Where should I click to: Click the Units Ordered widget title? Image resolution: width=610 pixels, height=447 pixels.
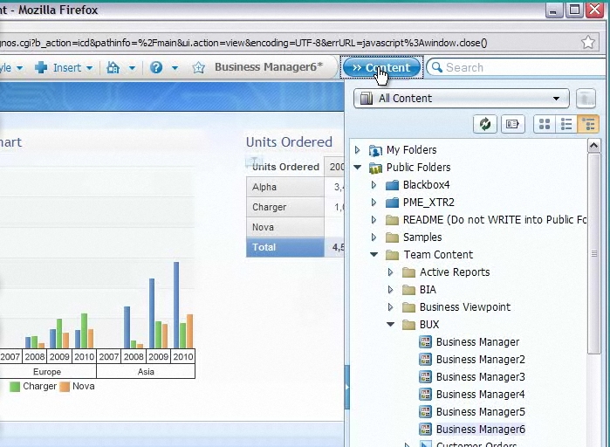tap(289, 142)
